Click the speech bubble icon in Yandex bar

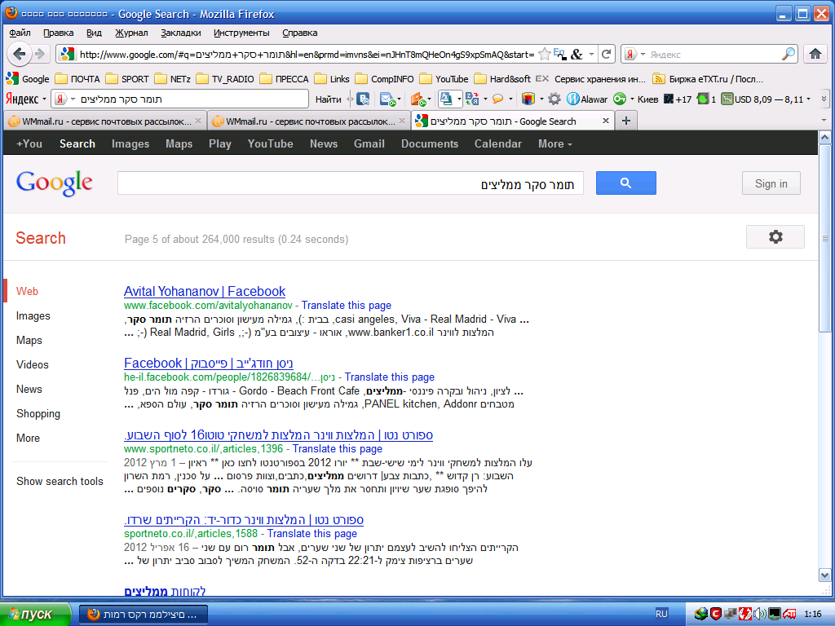(x=498, y=99)
